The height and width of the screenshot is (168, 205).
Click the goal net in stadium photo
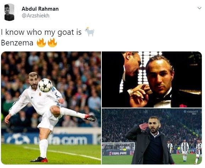pos(118,147)
